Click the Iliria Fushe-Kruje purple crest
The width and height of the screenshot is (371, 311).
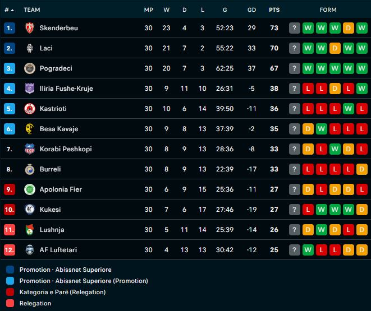click(x=30, y=89)
